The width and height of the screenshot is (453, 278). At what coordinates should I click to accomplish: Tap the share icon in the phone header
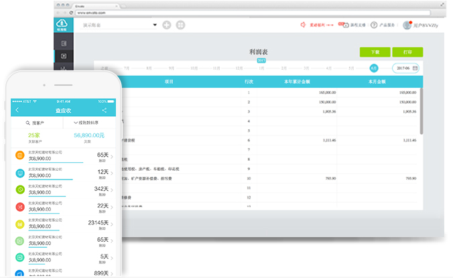pyautogui.click(x=105, y=110)
